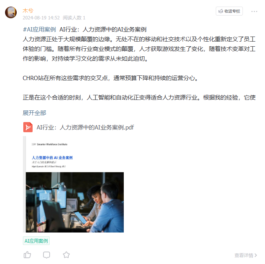Image resolution: width=265 pixels, height=264 pixels.
Task: Click the chevron beside 查看详情
Action: (256, 255)
